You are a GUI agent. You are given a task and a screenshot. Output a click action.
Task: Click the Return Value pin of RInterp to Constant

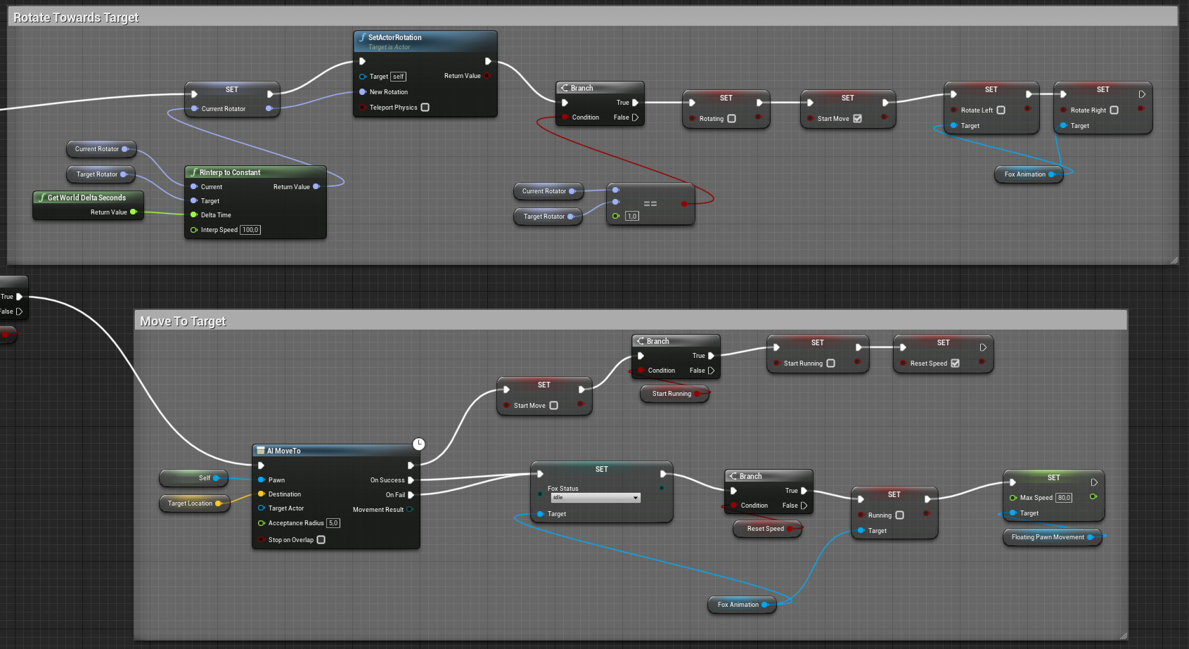pyautogui.click(x=316, y=187)
